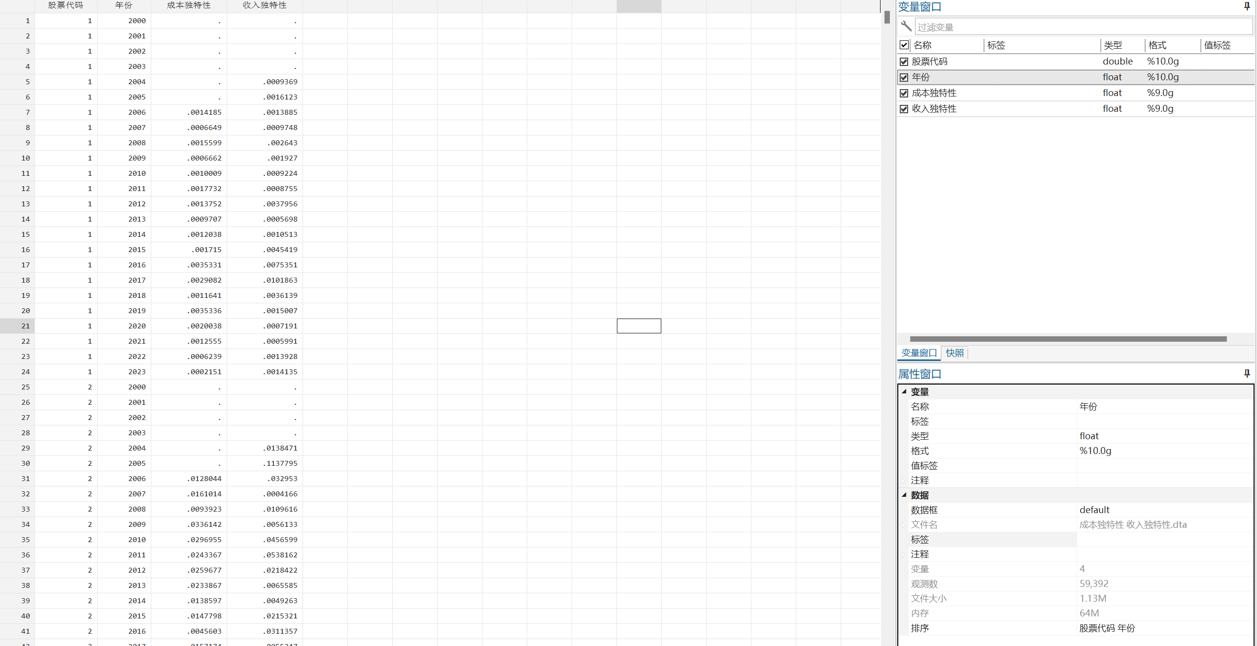This screenshot has width=1257, height=646.
Task: Click pin icon of 属性窗口 panel
Action: [x=1247, y=374]
